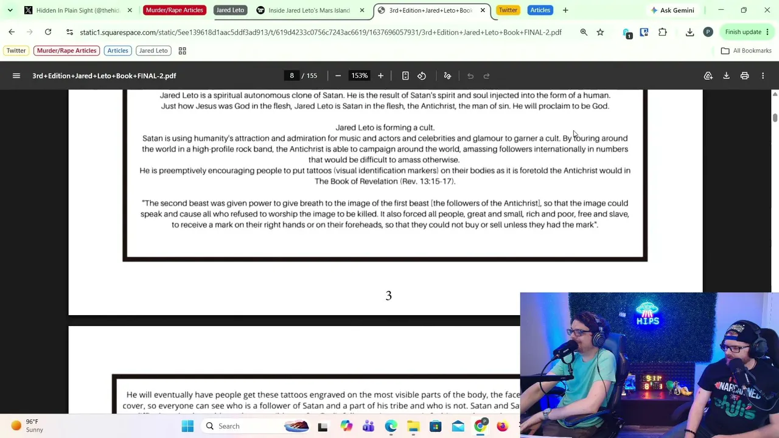Viewport: 779px width, 438px height.
Task: Click the extension icon with badge 1
Action: click(x=627, y=33)
